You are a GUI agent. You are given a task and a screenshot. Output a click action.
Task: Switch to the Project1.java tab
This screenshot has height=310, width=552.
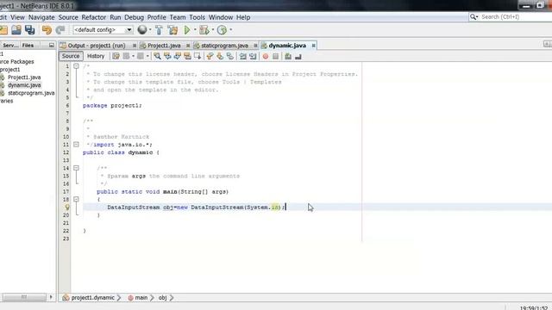(x=164, y=46)
